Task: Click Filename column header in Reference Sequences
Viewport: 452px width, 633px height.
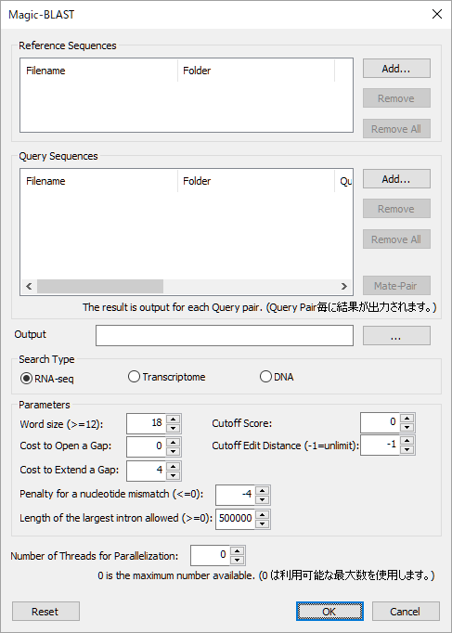Action: tap(99, 71)
